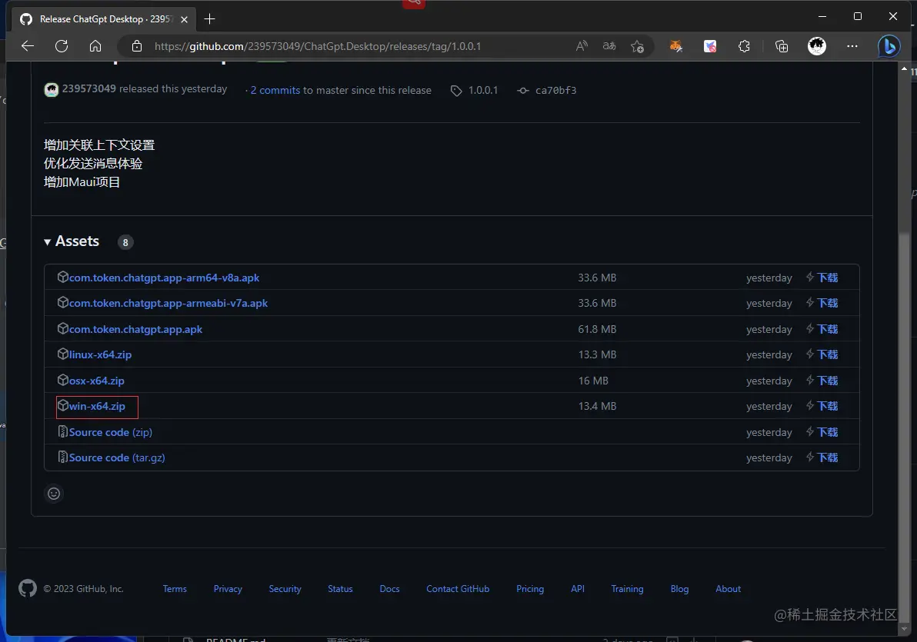Open read aloud icon in address bar
Screen dimensions: 917x642
582,46
